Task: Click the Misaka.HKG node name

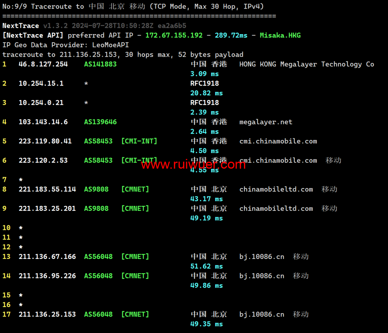Action: point(280,35)
